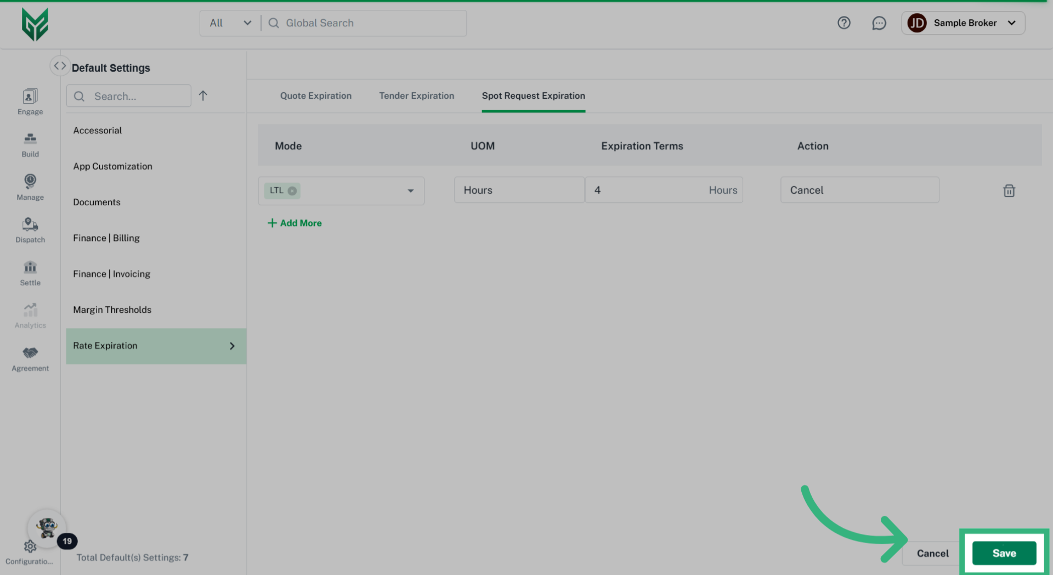The height and width of the screenshot is (575, 1053).
Task: Focus the Default Settings search box
Action: point(129,96)
